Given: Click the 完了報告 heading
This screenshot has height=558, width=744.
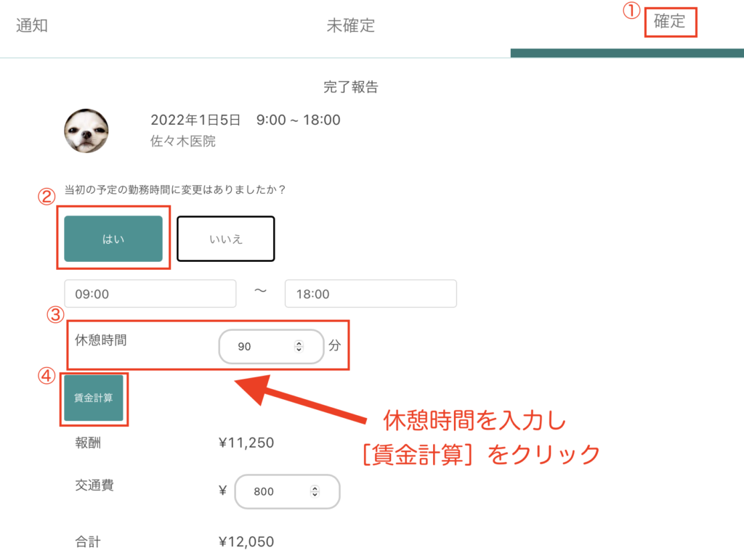Looking at the screenshot, I should [x=351, y=87].
